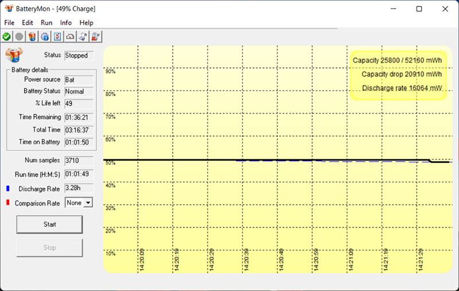The height and width of the screenshot is (291, 459).
Task: Open the File menu
Action: point(9,22)
